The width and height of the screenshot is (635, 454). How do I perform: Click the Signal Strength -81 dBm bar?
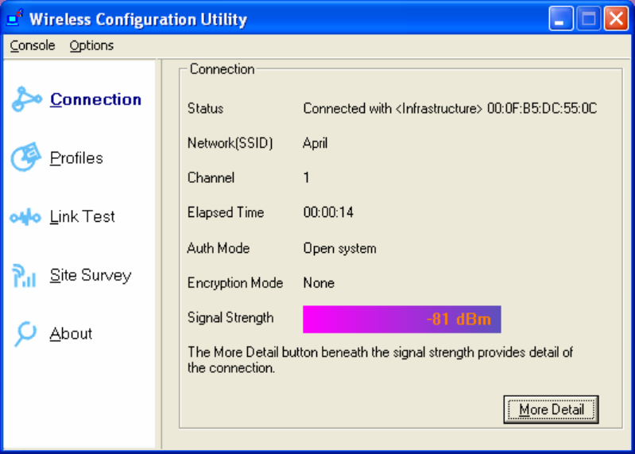click(401, 319)
